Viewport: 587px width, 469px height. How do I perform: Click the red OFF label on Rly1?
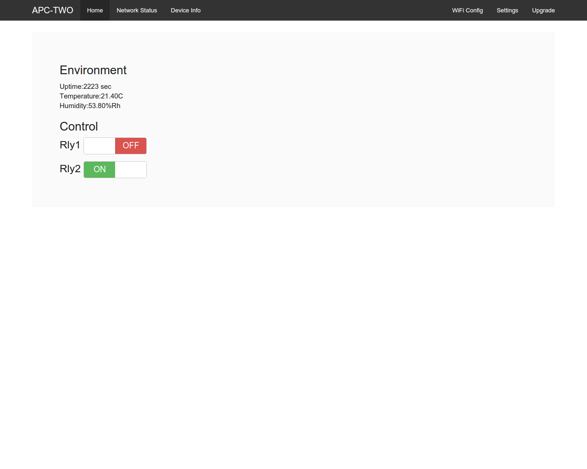[131, 146]
